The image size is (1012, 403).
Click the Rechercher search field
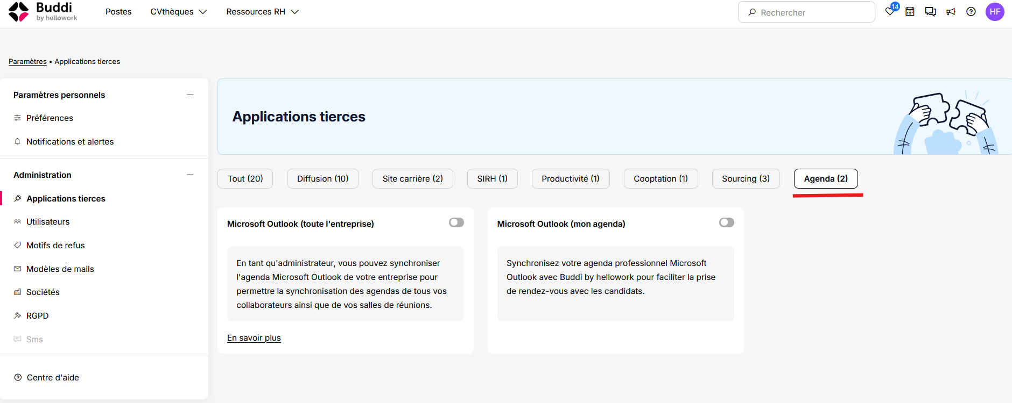(806, 12)
